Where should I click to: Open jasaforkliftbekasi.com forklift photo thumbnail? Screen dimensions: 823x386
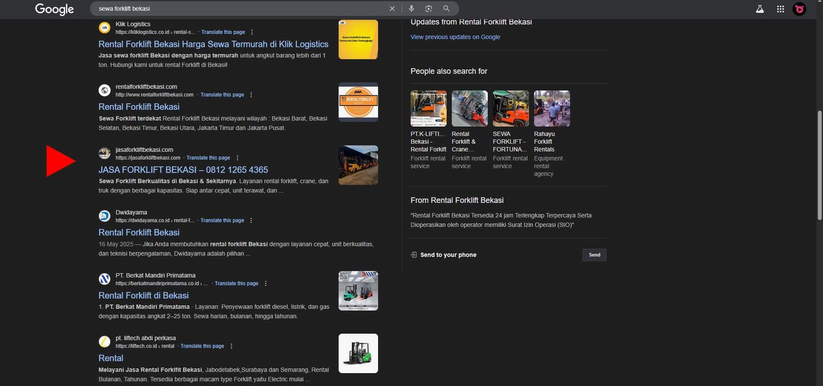coord(358,165)
